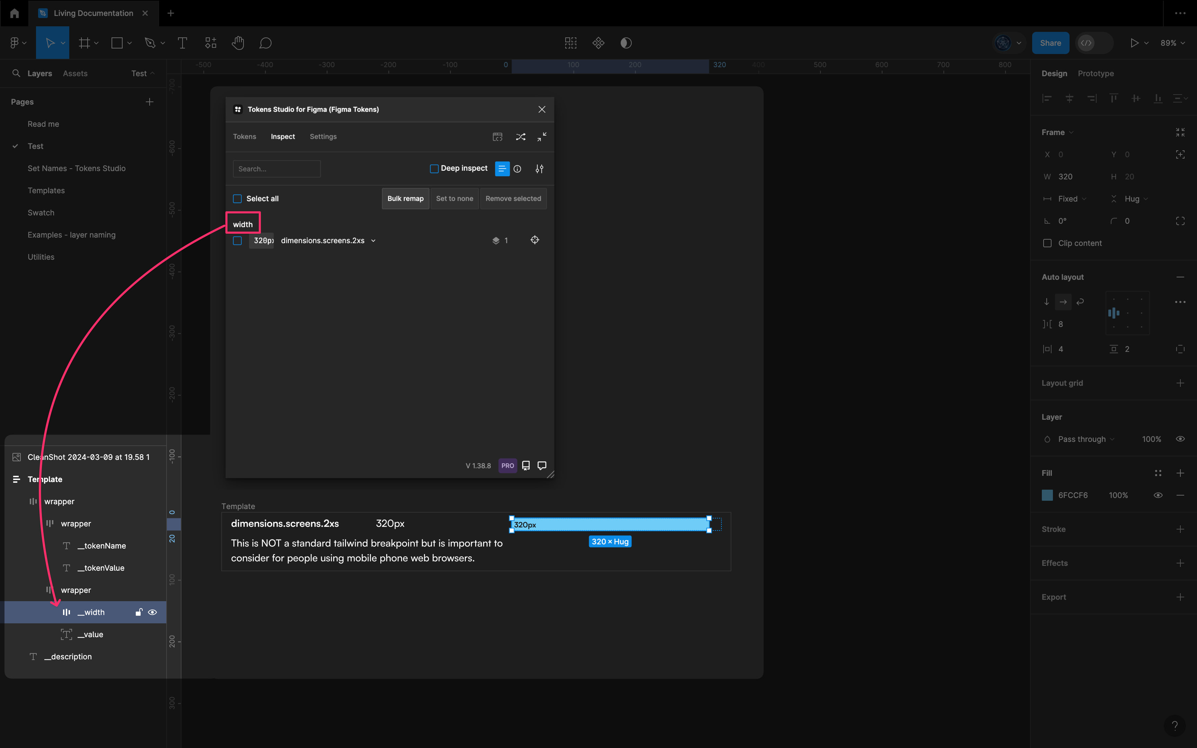Viewport: 1197px width, 748px height.
Task: Click the Fill styles four-dots icon
Action: click(x=1158, y=473)
